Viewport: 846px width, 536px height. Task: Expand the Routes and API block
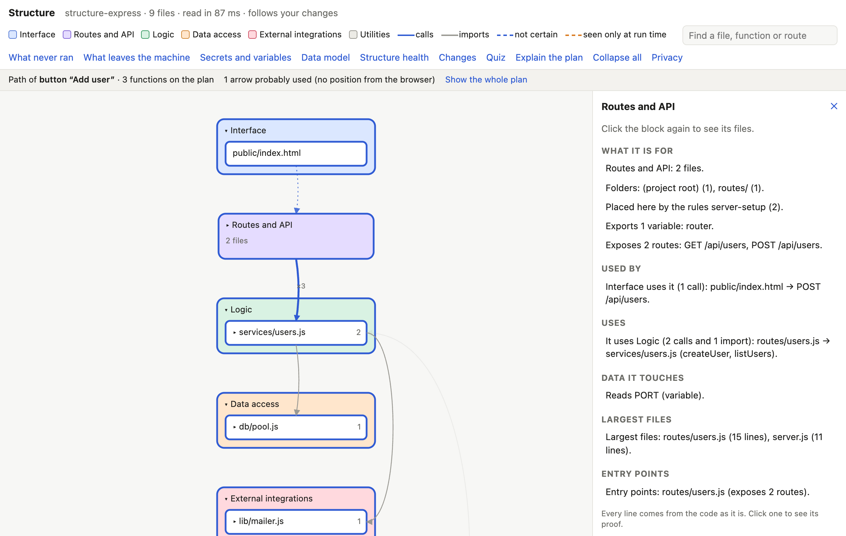point(227,225)
